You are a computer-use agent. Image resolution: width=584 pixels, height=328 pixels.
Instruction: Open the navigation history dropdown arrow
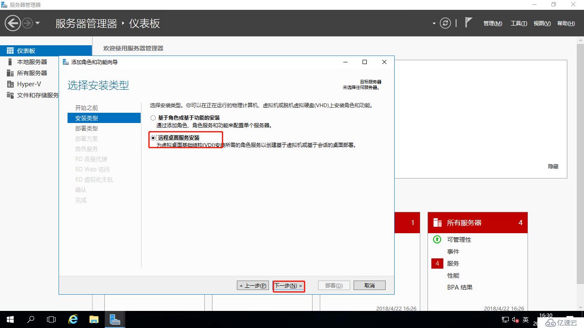pyautogui.click(x=38, y=23)
